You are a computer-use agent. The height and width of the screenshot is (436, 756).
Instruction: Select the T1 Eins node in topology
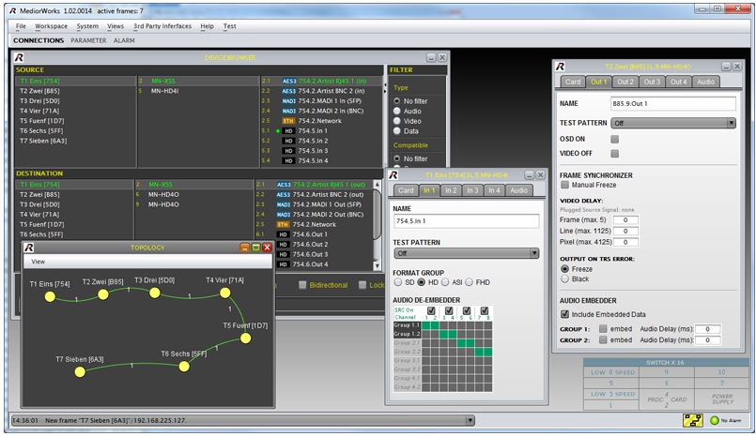pos(50,296)
